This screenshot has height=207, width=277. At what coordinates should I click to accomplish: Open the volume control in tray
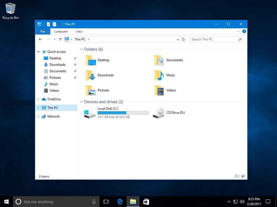(x=242, y=202)
